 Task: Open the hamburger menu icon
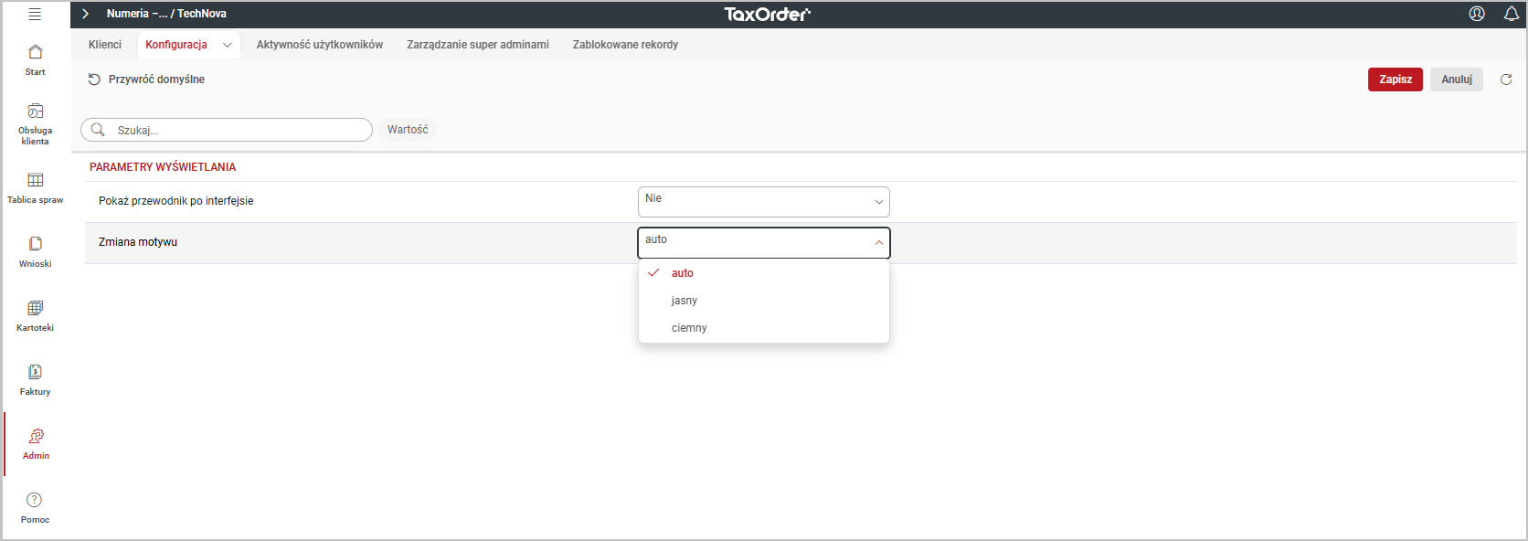(35, 14)
